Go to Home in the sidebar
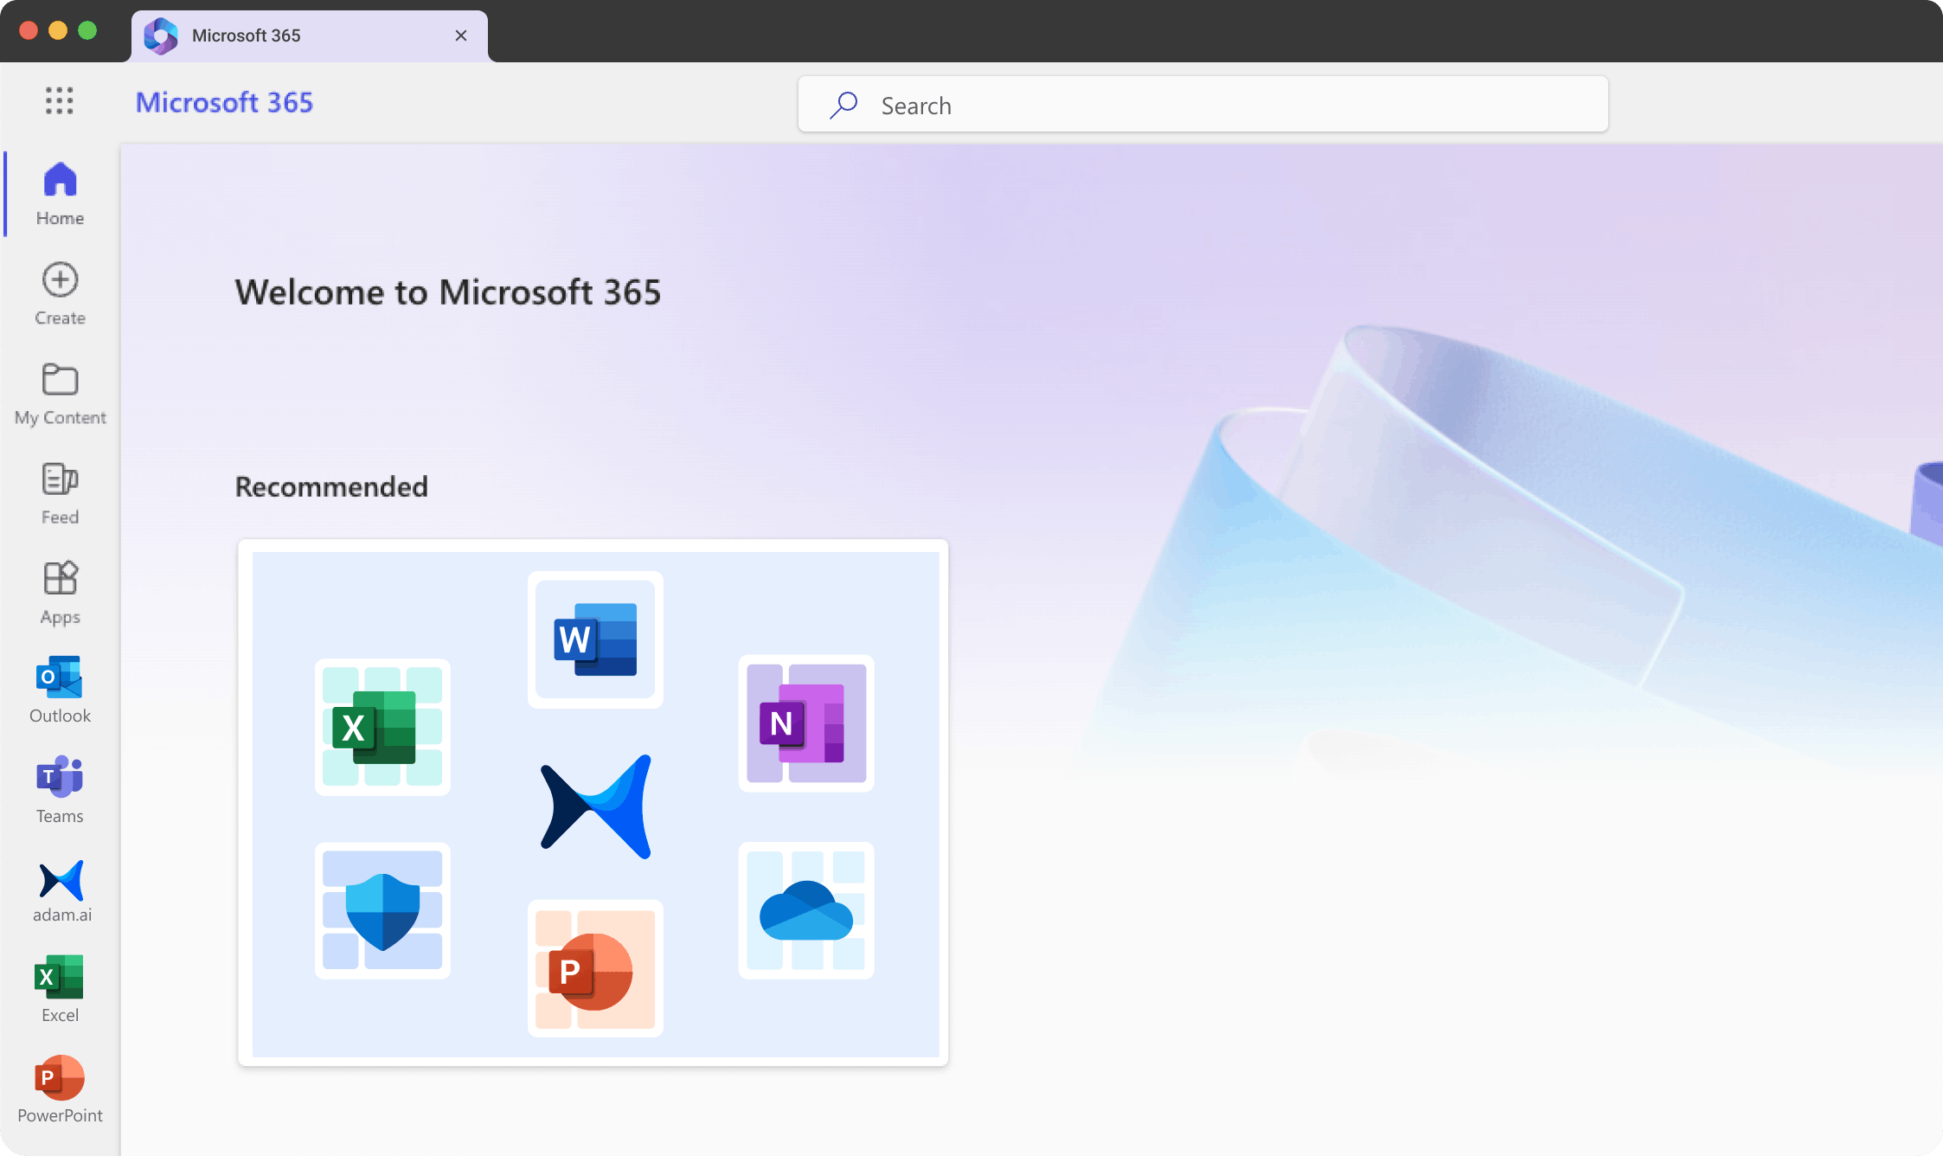The width and height of the screenshot is (1943, 1156). 60,193
